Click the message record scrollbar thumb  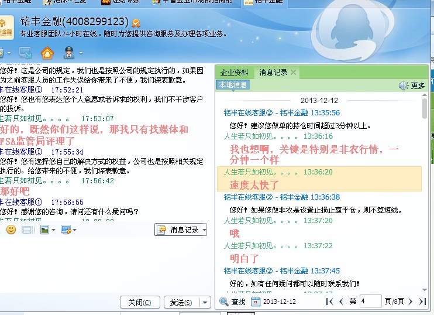click(x=425, y=108)
